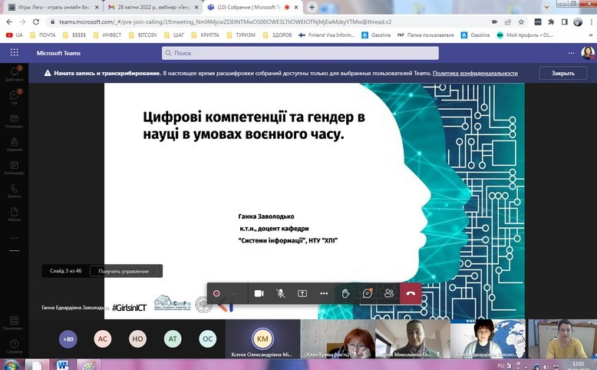597x370 pixels.
Task: Expand the Chrome tab search chevron
Action: click(546, 7)
